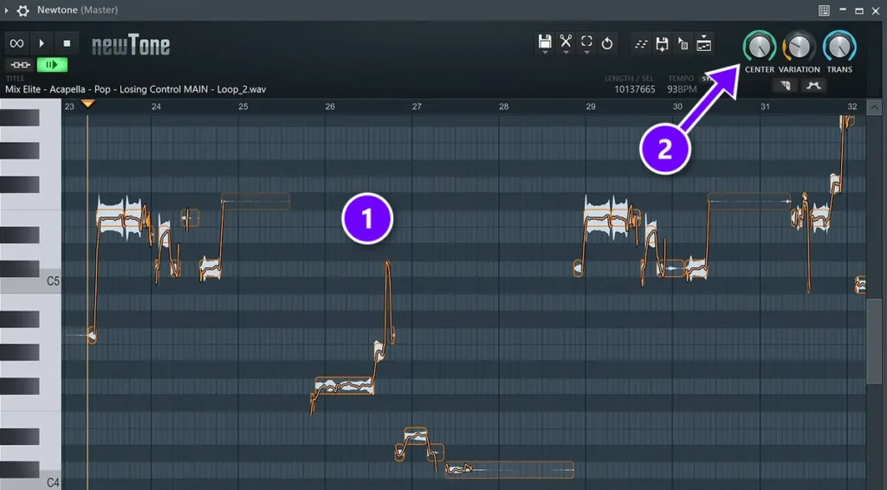The height and width of the screenshot is (490, 887).
Task: Click the cursor drag-selection icon
Action: coord(683,43)
